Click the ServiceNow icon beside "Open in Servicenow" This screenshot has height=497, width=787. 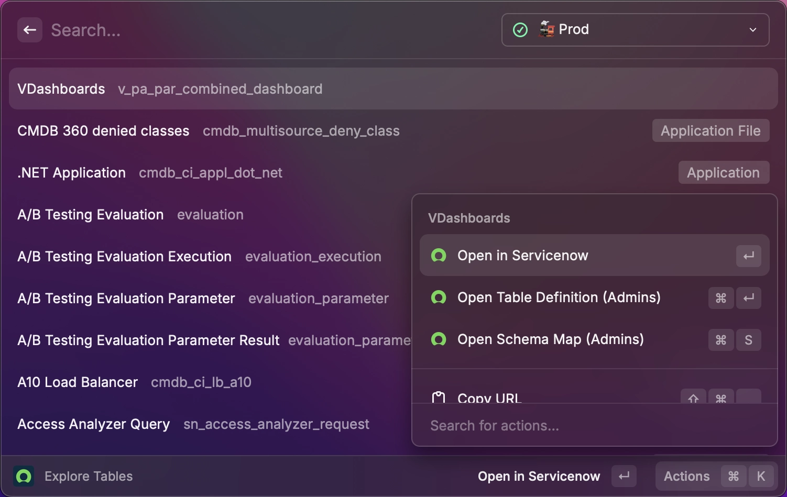(x=439, y=256)
